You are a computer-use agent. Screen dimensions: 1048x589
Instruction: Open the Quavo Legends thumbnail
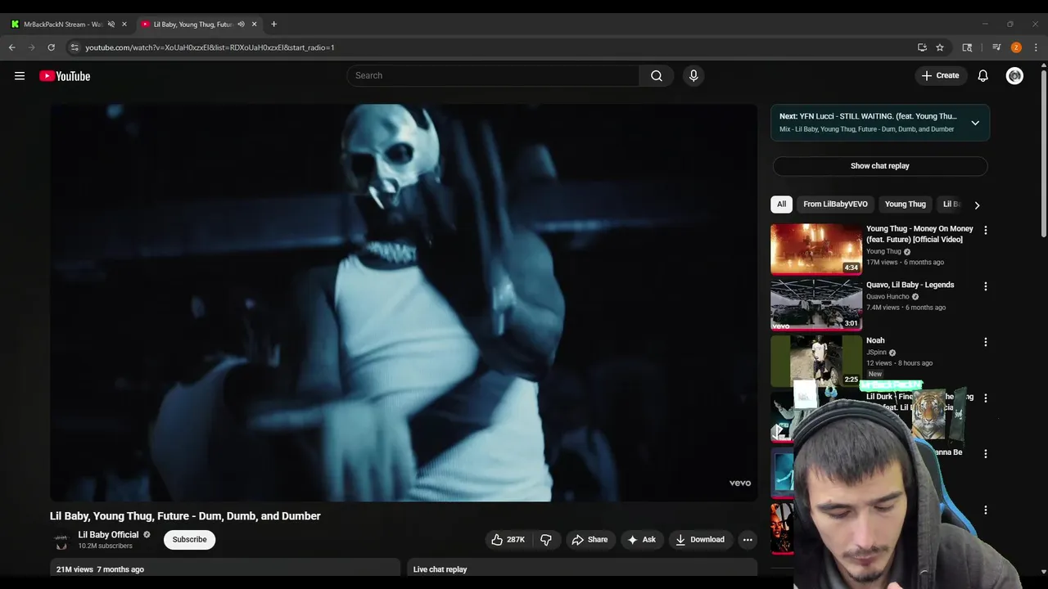[x=816, y=305]
